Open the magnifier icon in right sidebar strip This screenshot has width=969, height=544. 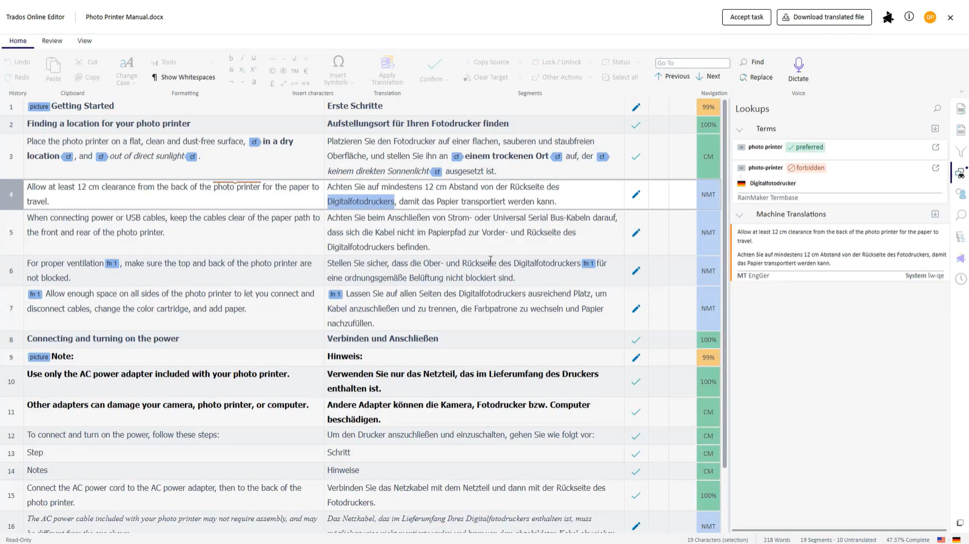961,215
